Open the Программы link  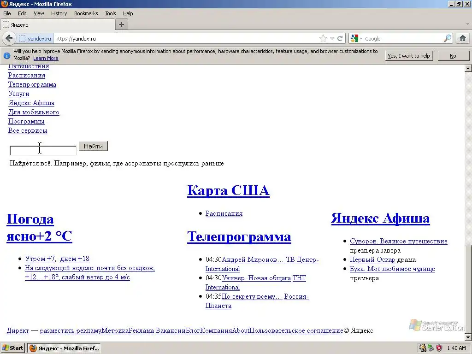(x=26, y=121)
